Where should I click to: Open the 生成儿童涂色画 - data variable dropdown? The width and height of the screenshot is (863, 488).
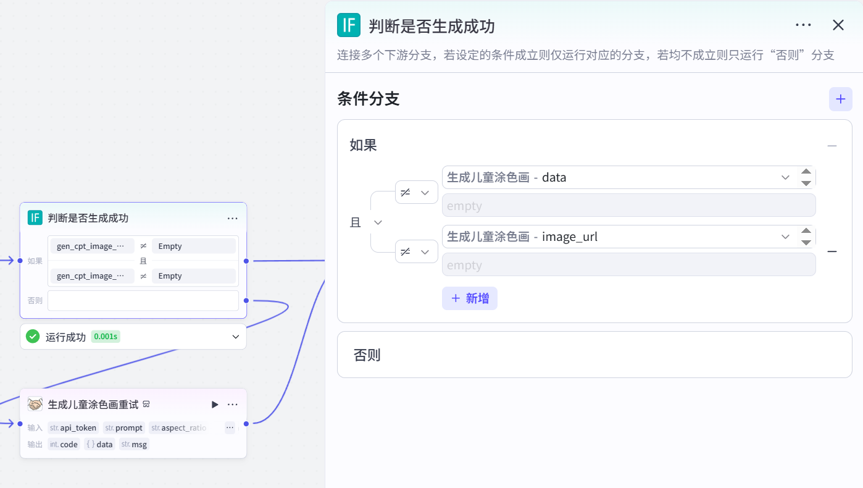(x=619, y=177)
